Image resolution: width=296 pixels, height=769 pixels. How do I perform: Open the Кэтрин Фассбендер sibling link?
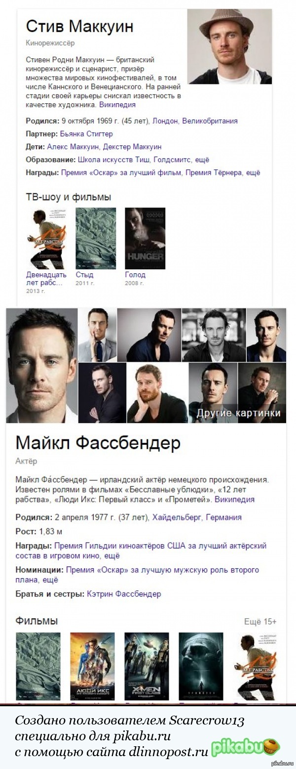pyautogui.click(x=124, y=594)
